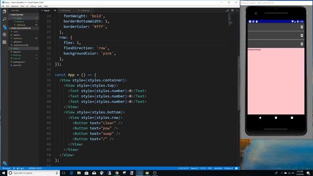Open the Edit menu
The height and width of the screenshot is (176, 313).
pyautogui.click(x=7, y=6)
